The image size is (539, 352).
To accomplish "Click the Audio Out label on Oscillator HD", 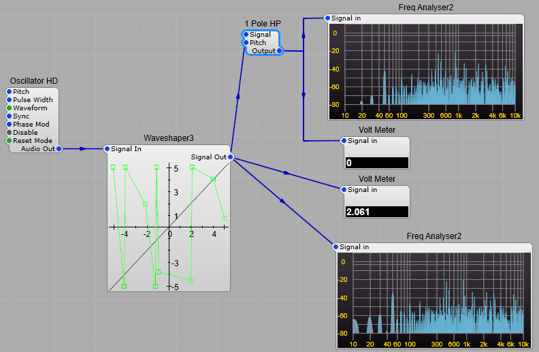I will pyautogui.click(x=38, y=149).
